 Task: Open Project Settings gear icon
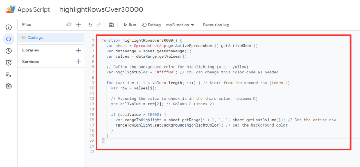click(8, 86)
